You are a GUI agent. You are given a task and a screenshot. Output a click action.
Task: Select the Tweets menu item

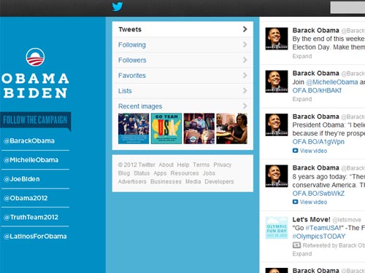tap(182, 29)
